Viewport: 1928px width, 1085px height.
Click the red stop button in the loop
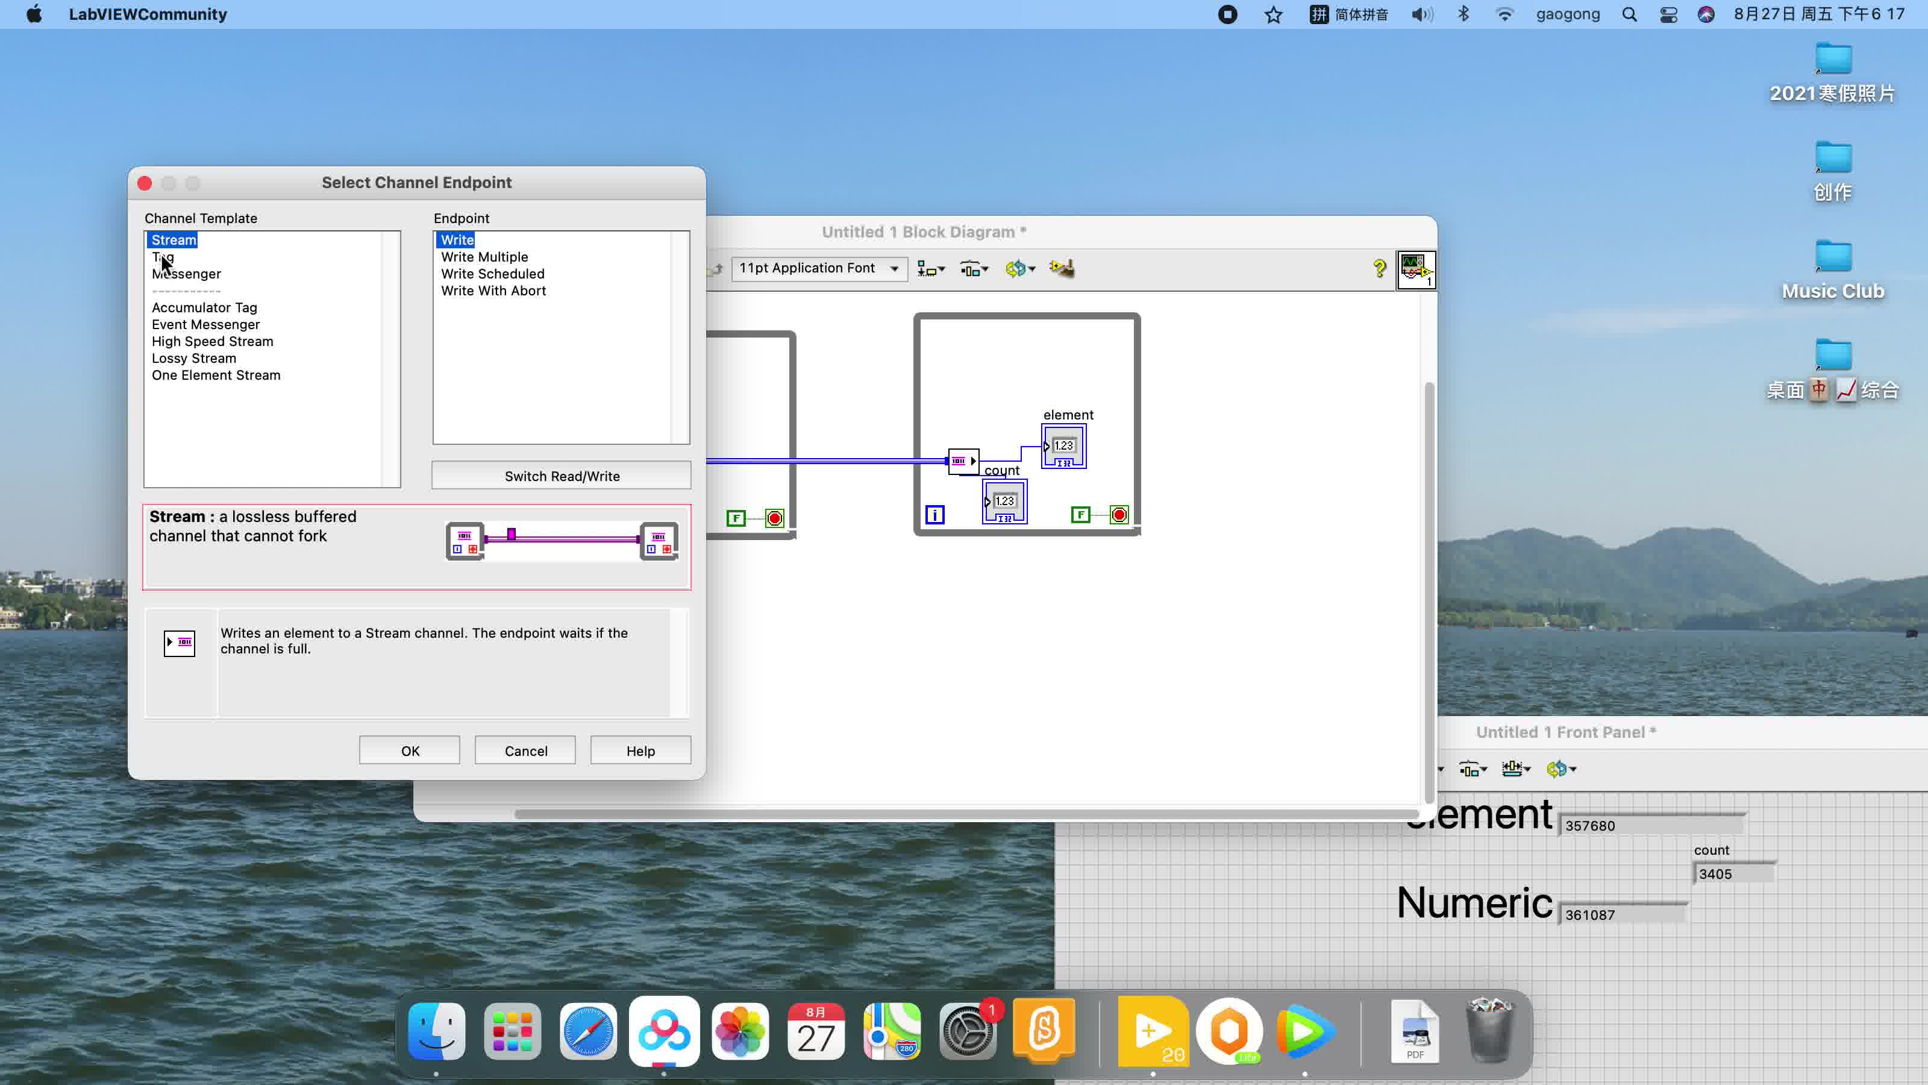click(x=1118, y=514)
